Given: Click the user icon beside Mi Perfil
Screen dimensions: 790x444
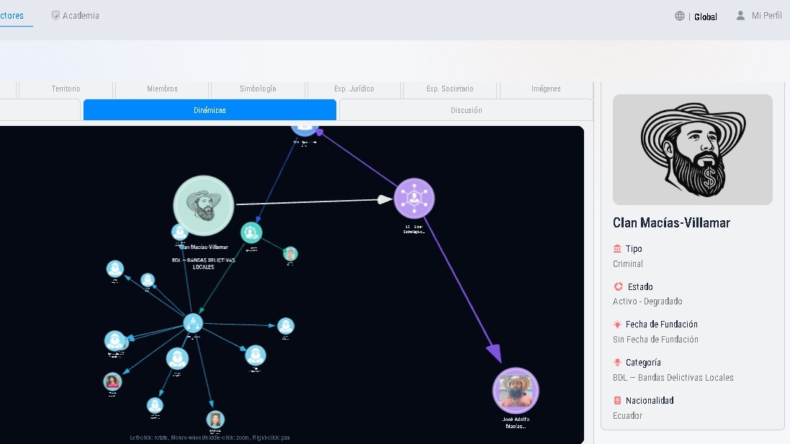Looking at the screenshot, I should pyautogui.click(x=740, y=16).
